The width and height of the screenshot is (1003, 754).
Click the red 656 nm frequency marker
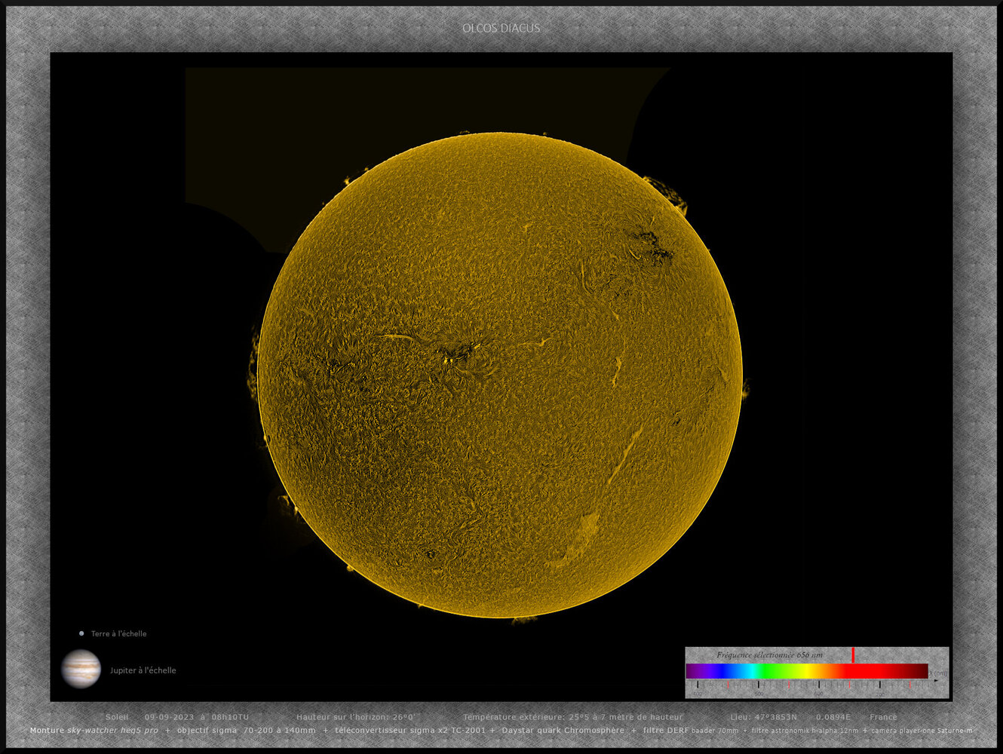click(852, 656)
